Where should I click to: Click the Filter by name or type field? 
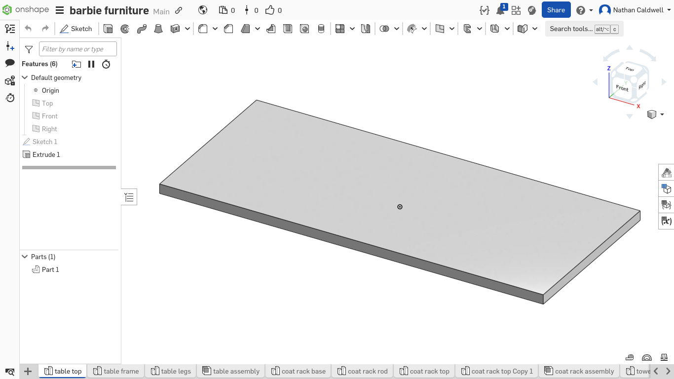coord(78,49)
